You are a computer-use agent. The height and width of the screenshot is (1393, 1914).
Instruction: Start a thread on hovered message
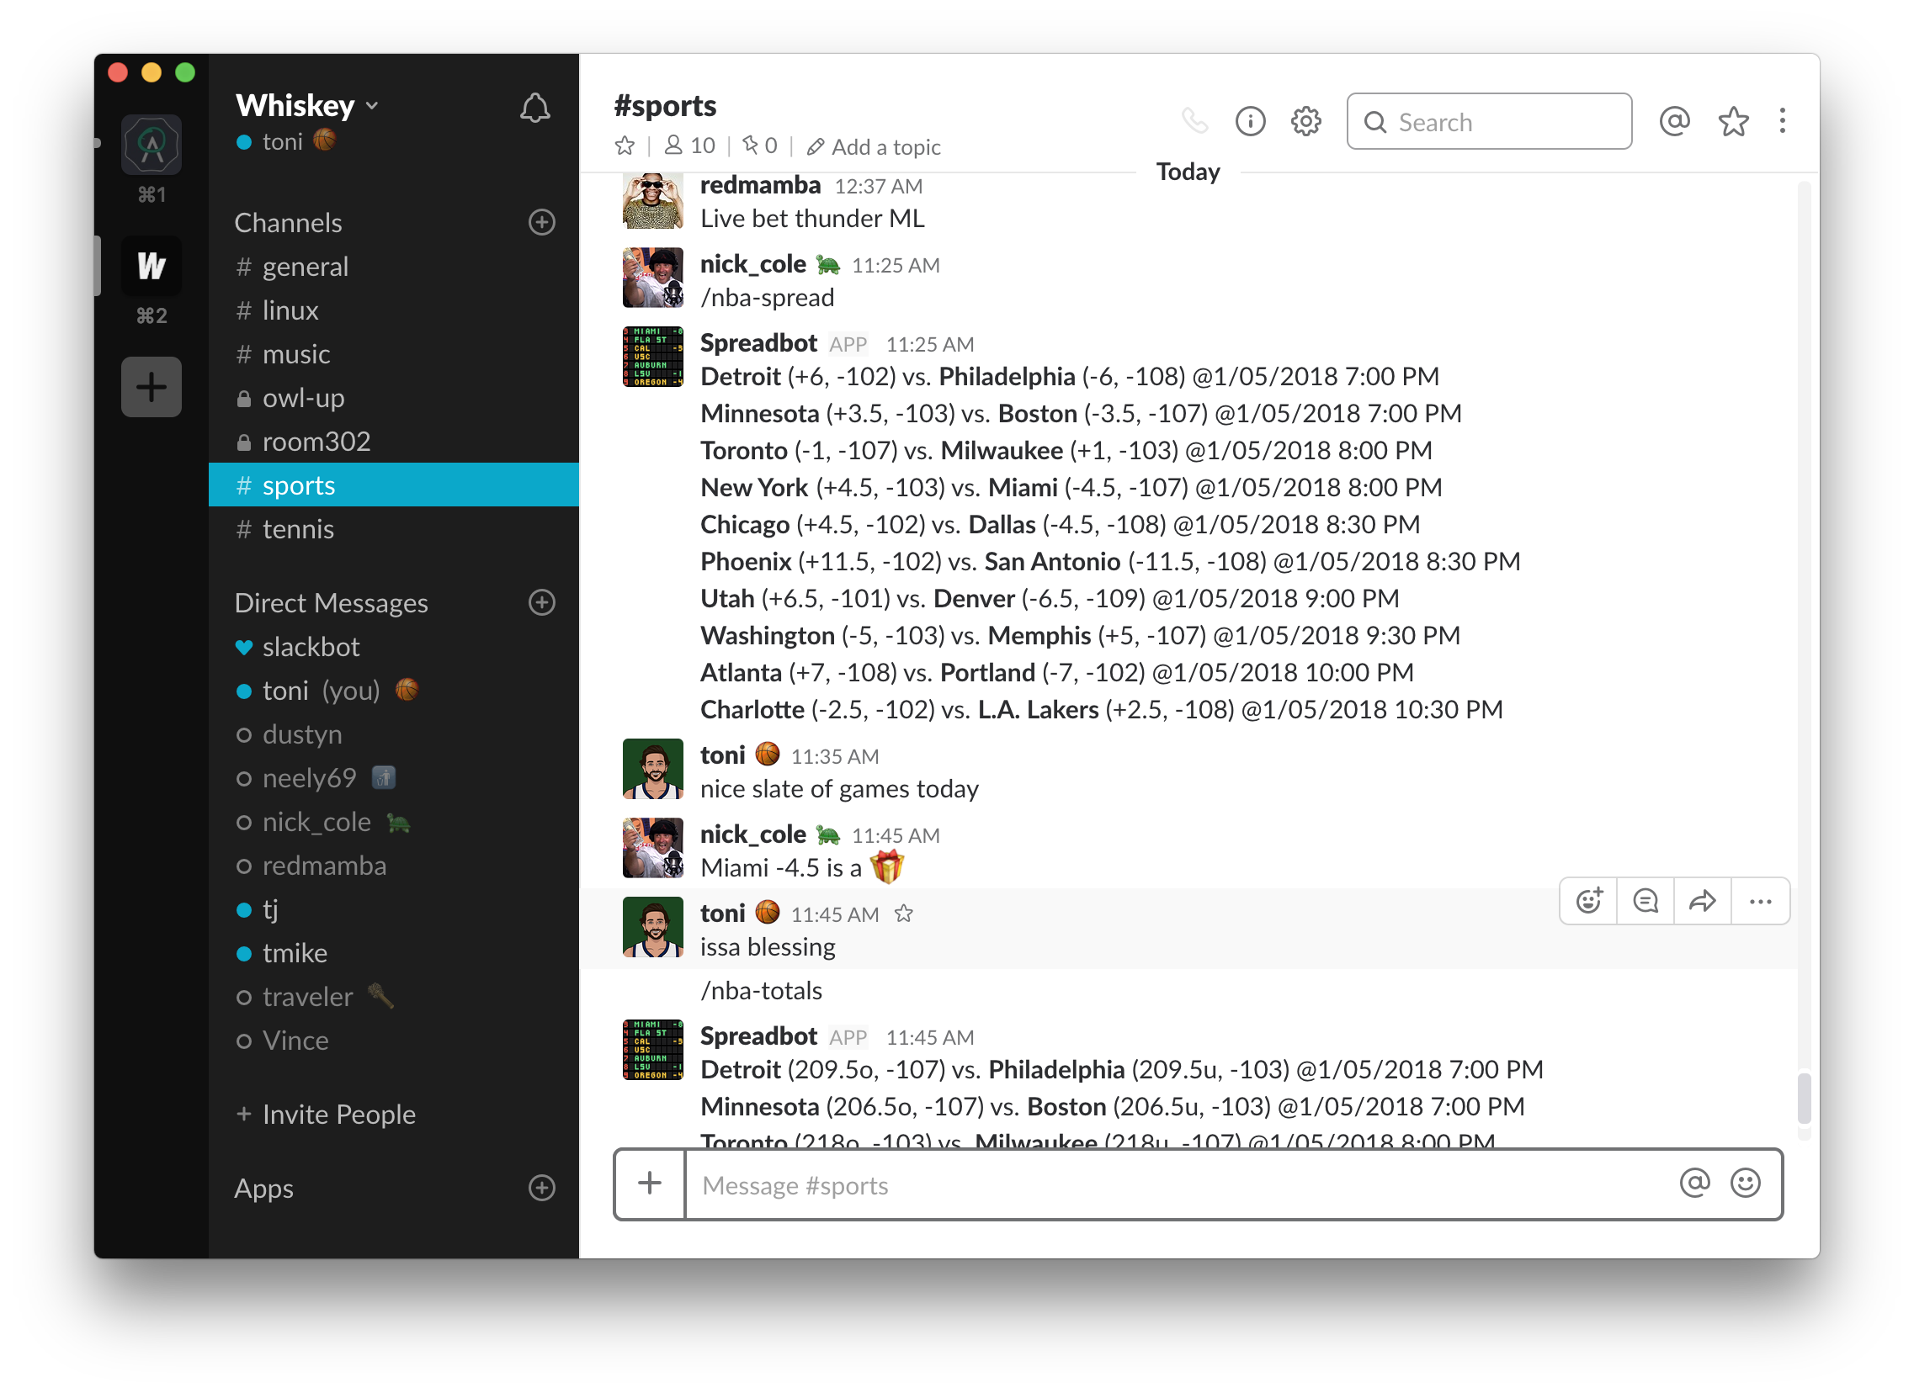click(1646, 902)
